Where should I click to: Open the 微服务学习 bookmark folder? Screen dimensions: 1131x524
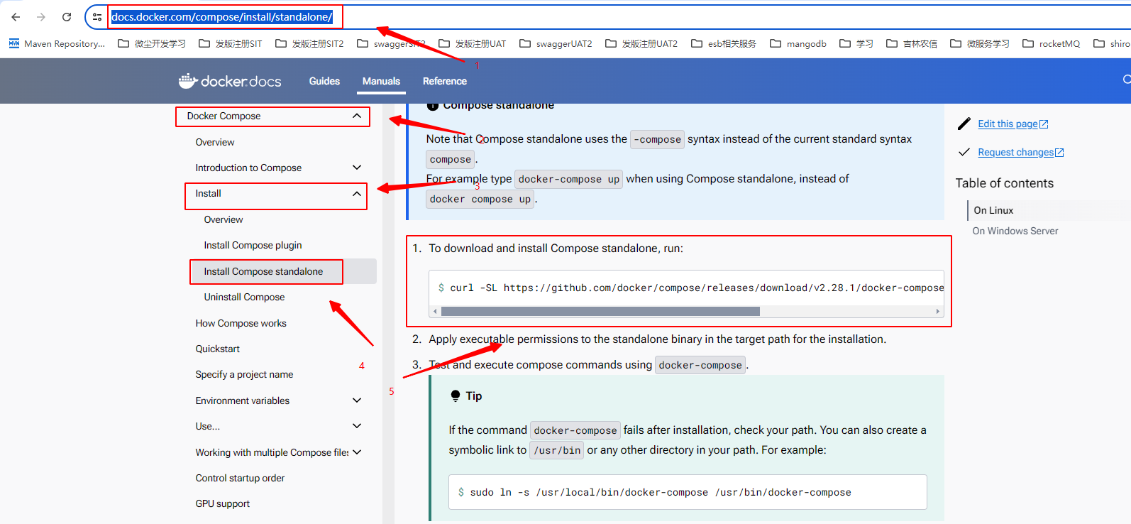pos(980,43)
